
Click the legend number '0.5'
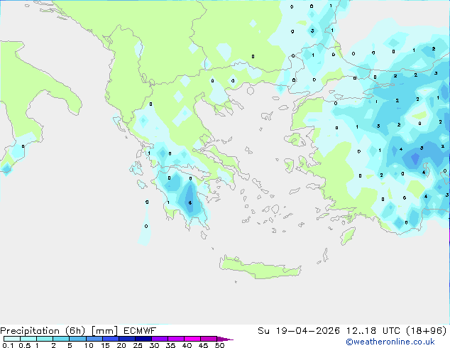(x=24, y=345)
